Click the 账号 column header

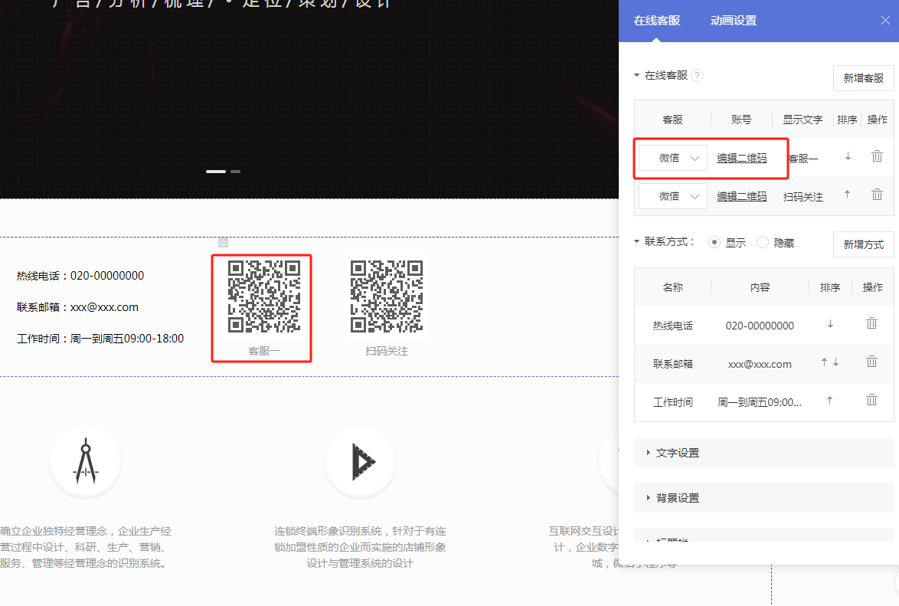(x=740, y=120)
